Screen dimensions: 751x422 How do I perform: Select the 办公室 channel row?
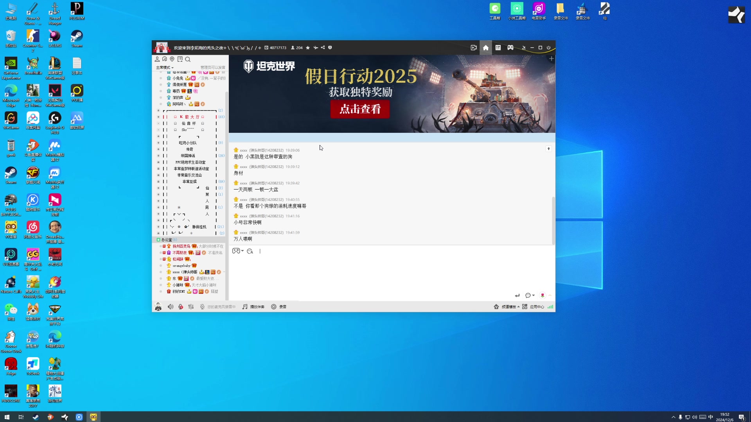[x=189, y=240]
